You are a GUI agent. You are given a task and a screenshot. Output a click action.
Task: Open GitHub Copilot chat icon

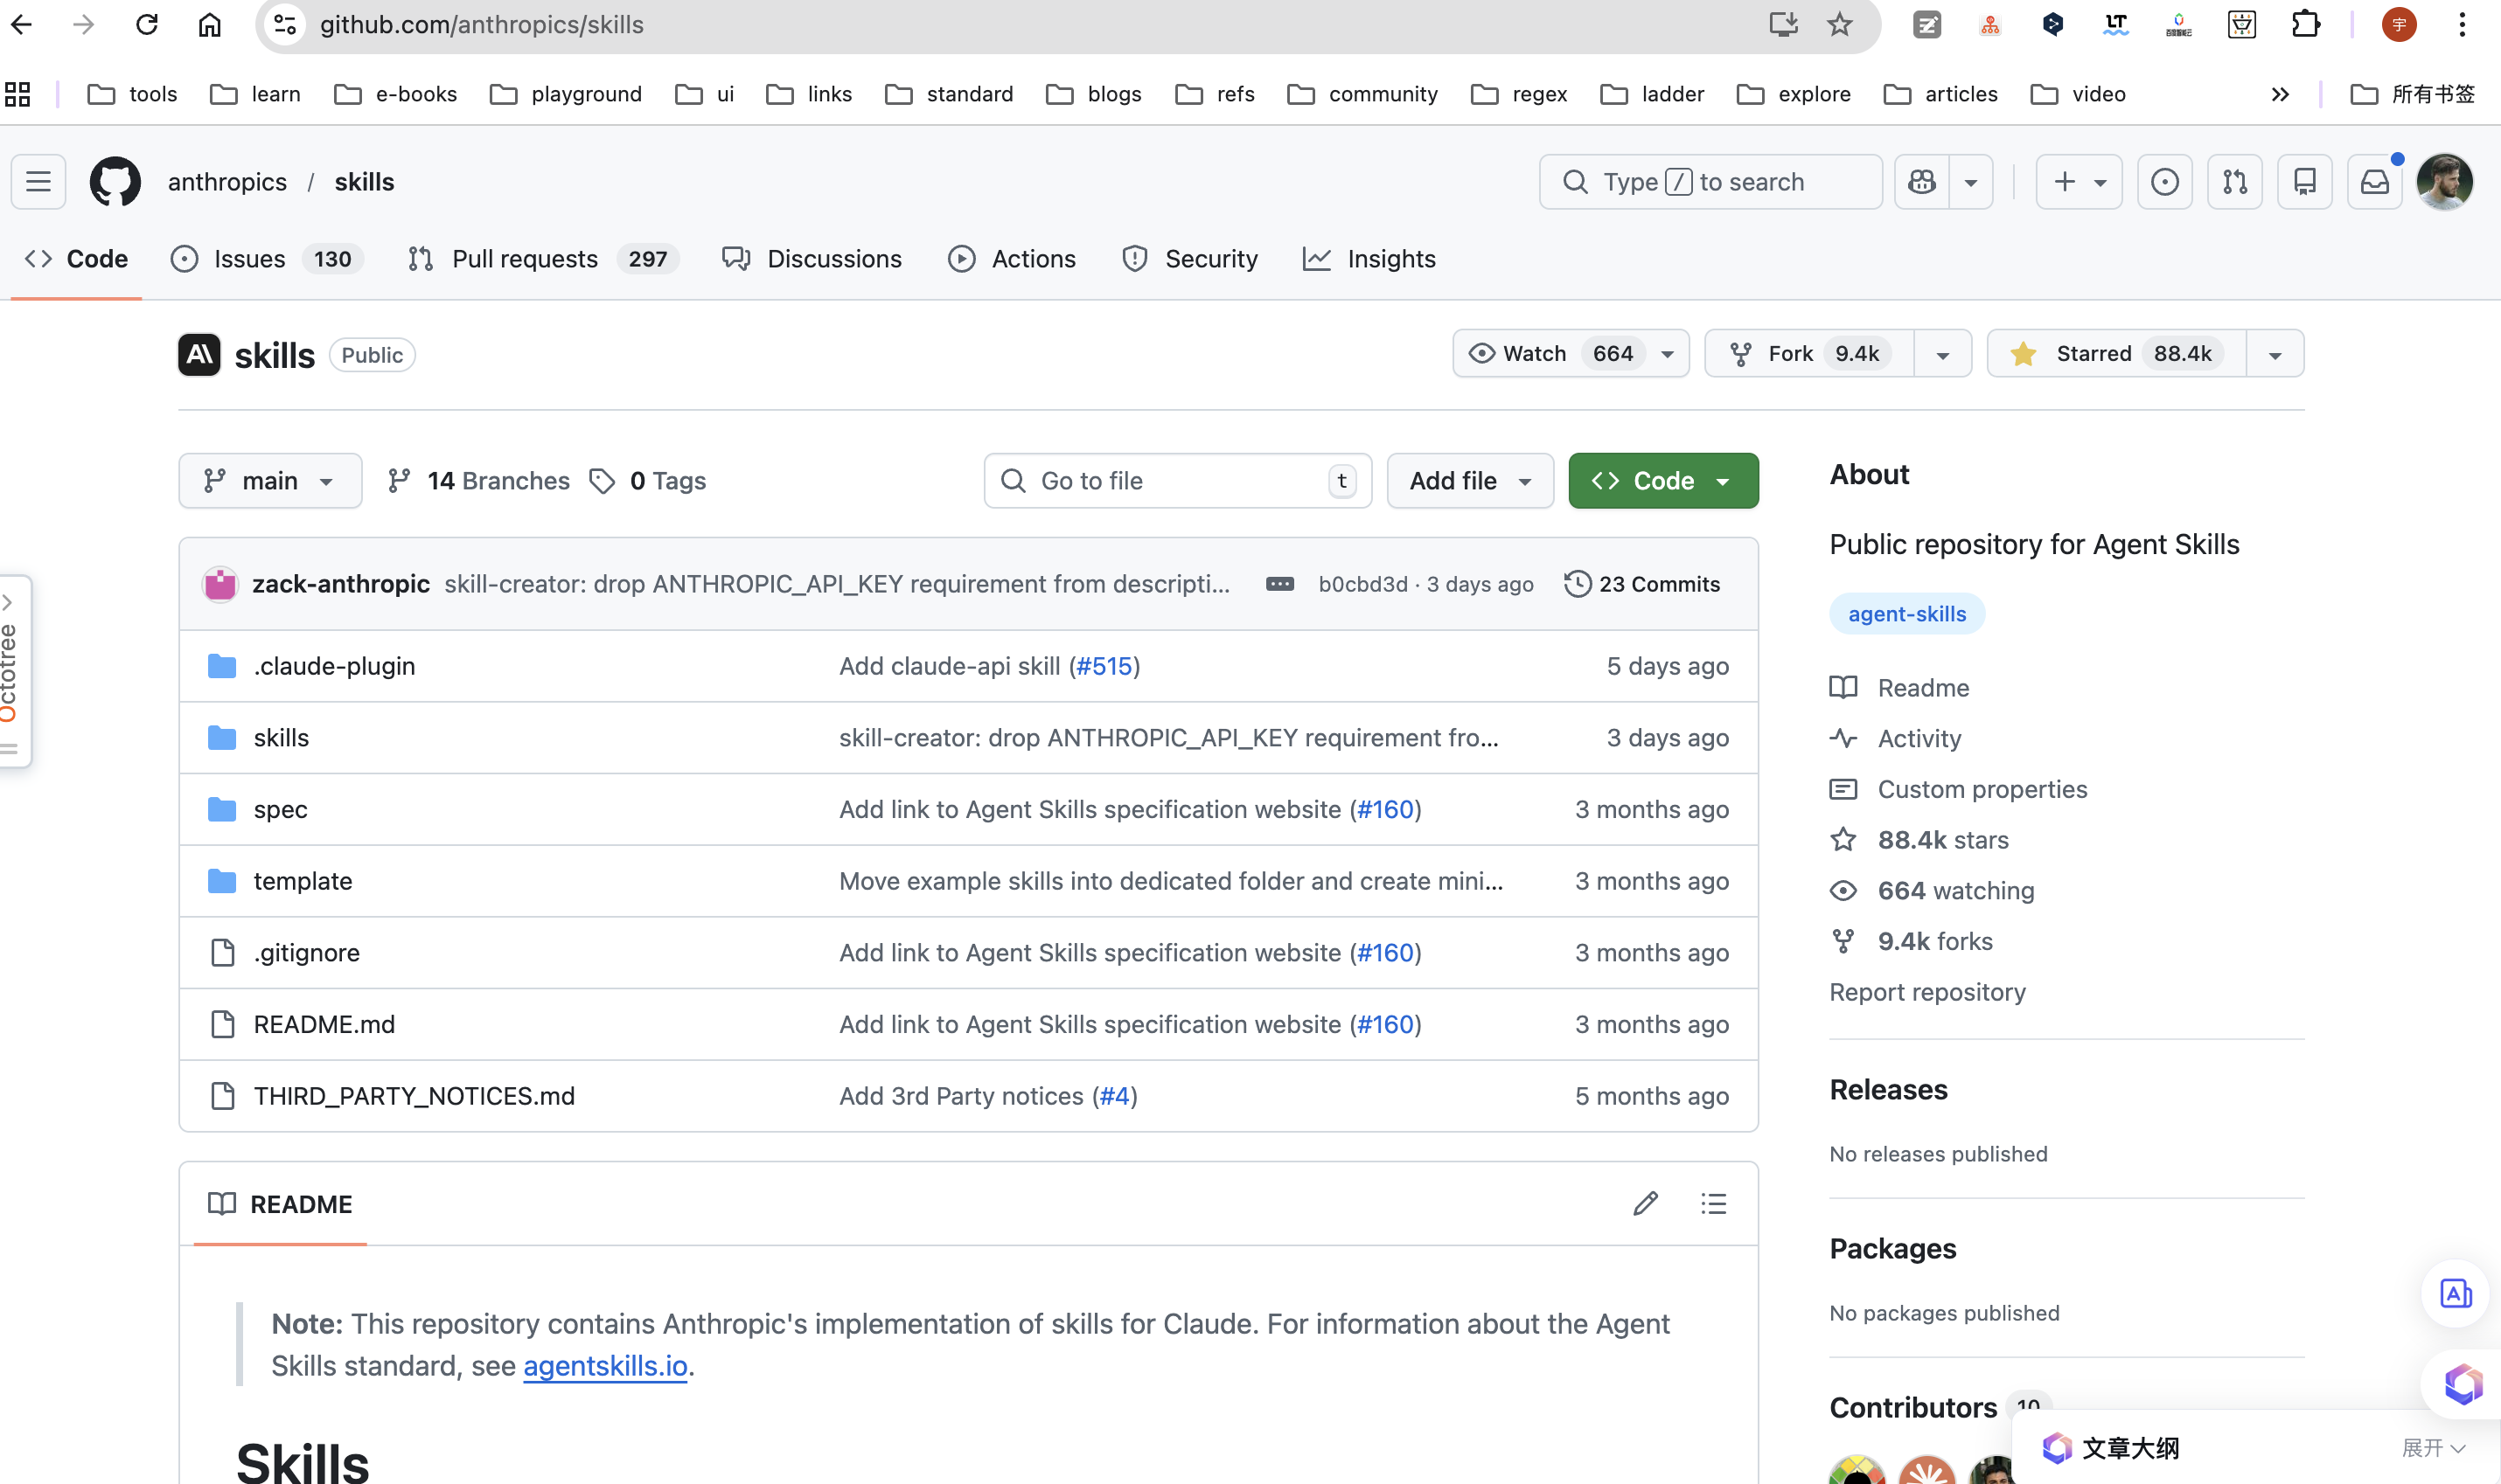click(1922, 182)
